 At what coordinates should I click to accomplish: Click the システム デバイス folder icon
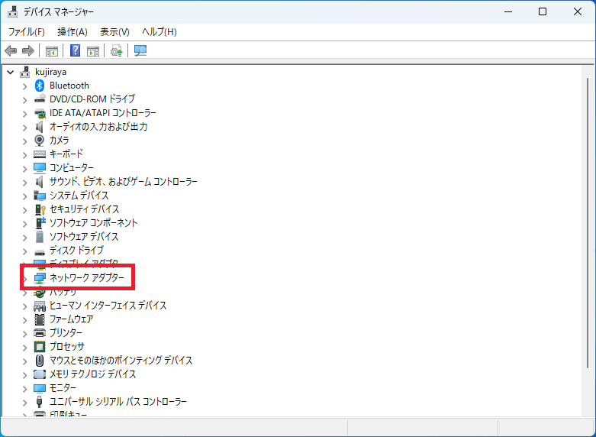(x=40, y=196)
